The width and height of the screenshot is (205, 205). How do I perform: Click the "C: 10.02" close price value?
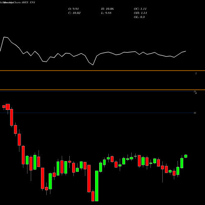(x=74, y=13)
